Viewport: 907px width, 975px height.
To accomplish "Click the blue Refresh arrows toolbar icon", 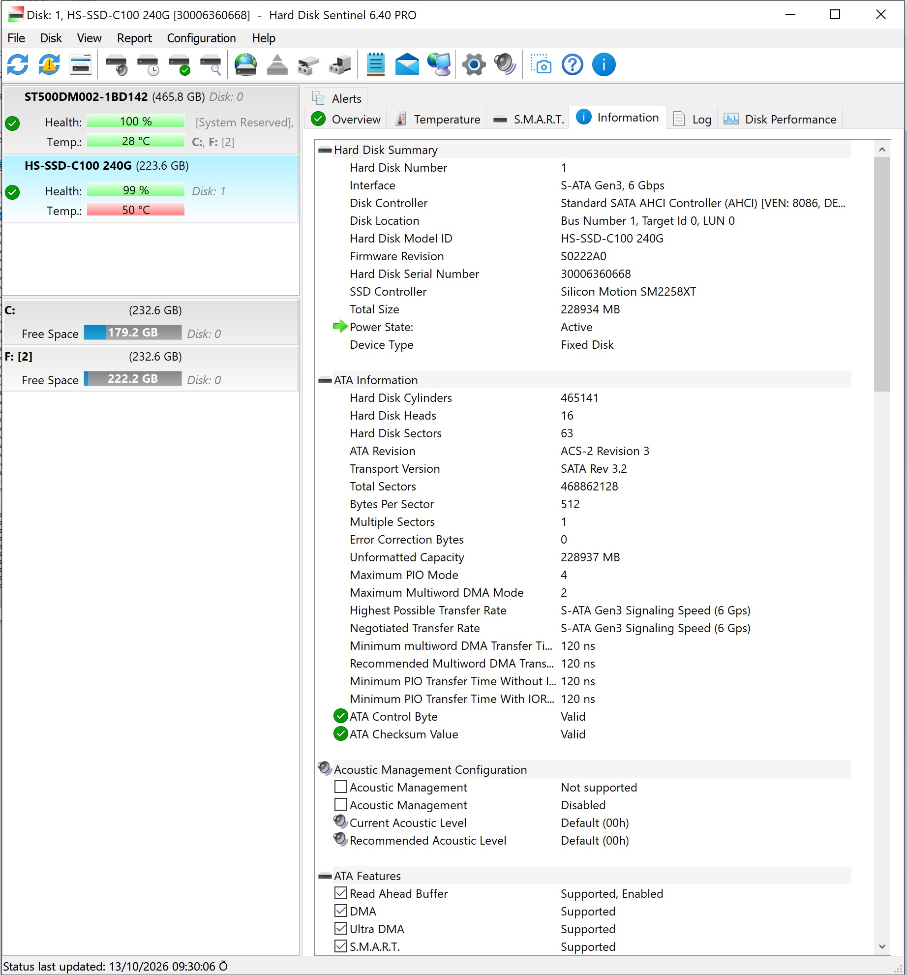I will click(x=18, y=64).
